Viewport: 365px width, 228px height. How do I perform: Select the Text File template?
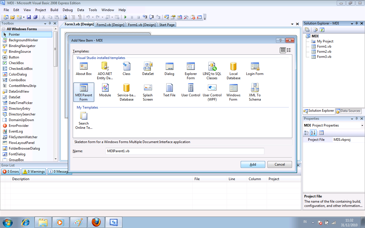coord(169,90)
